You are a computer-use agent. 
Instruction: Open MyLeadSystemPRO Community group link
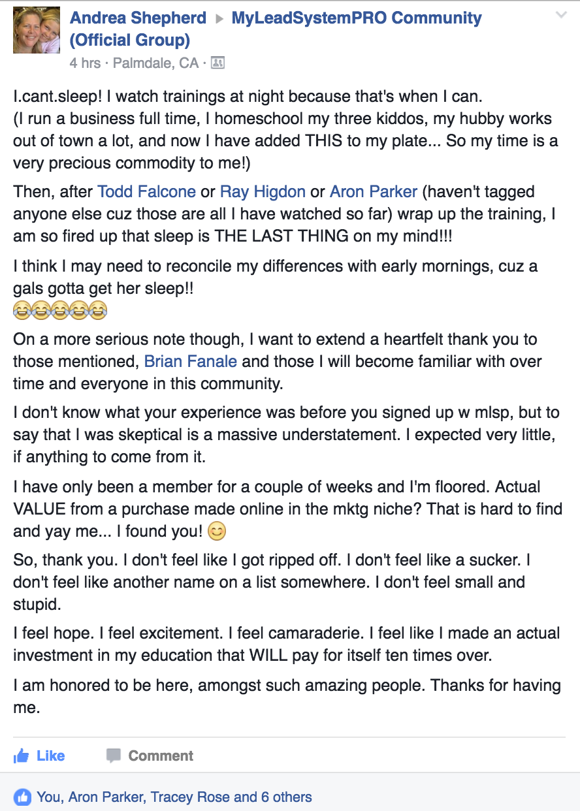[x=276, y=29]
